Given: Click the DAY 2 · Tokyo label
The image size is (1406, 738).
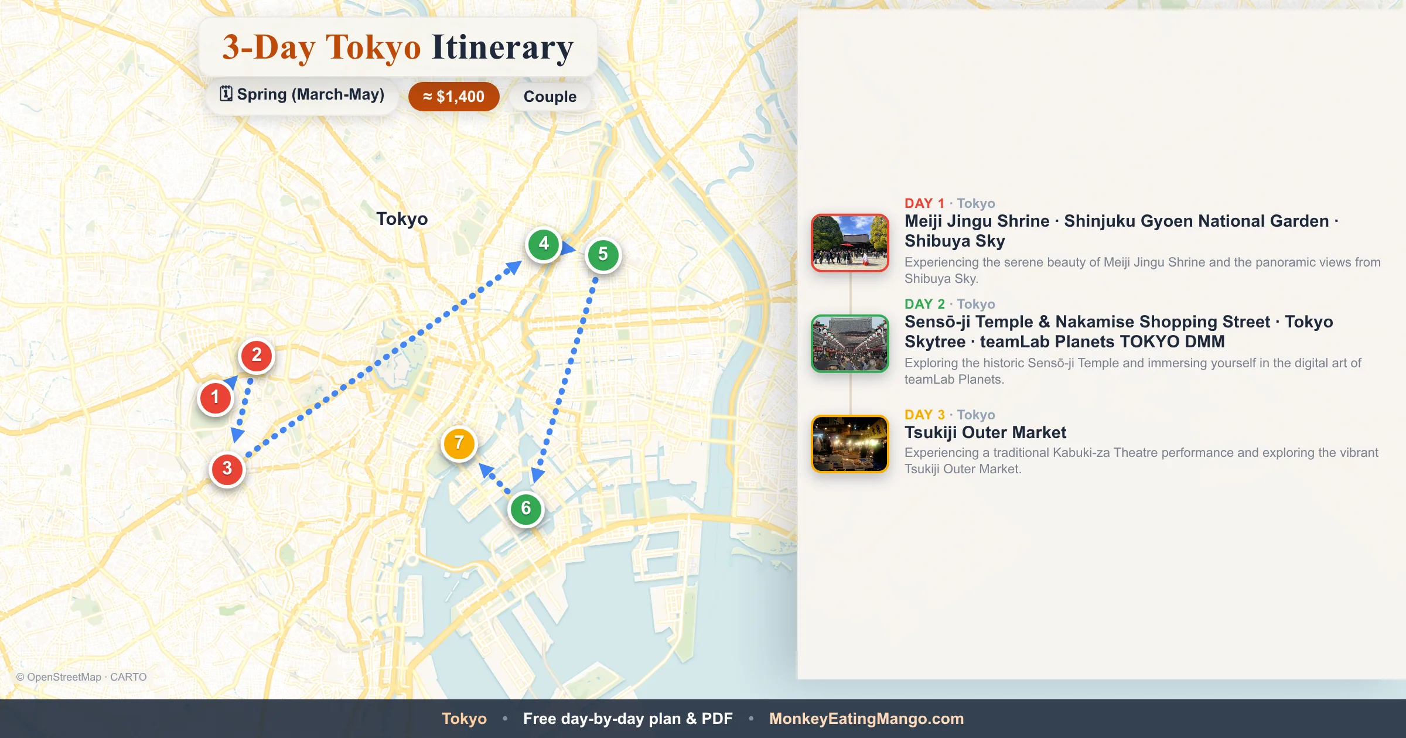Looking at the screenshot, I should (950, 304).
